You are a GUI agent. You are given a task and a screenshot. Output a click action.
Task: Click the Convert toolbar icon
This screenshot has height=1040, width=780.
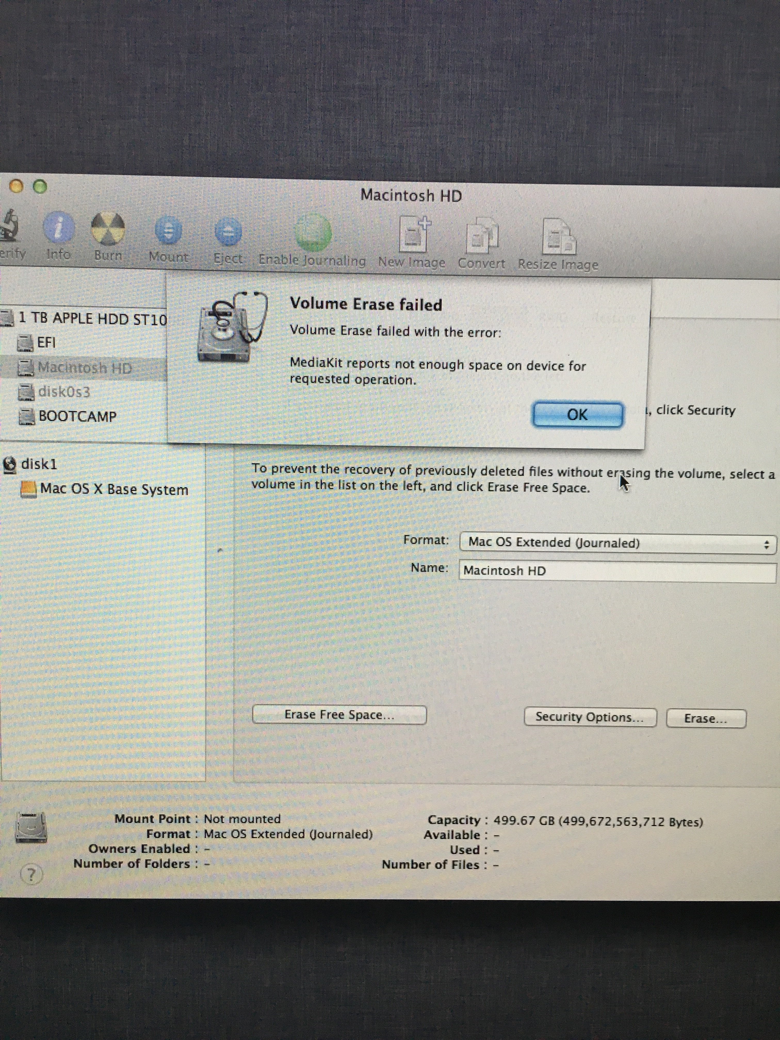coord(482,236)
